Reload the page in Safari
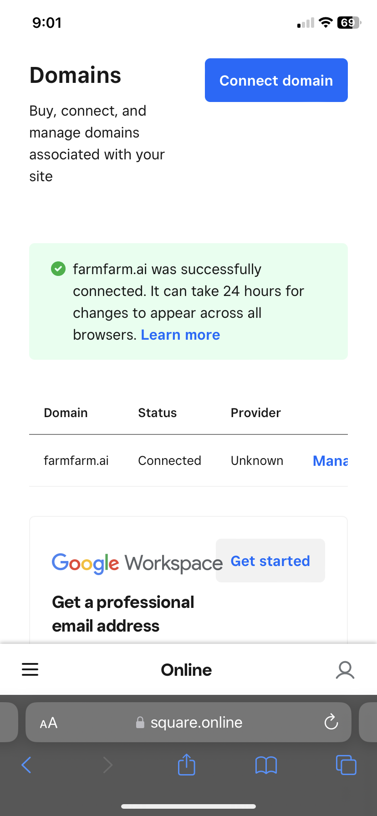The height and width of the screenshot is (816, 377). tap(331, 722)
